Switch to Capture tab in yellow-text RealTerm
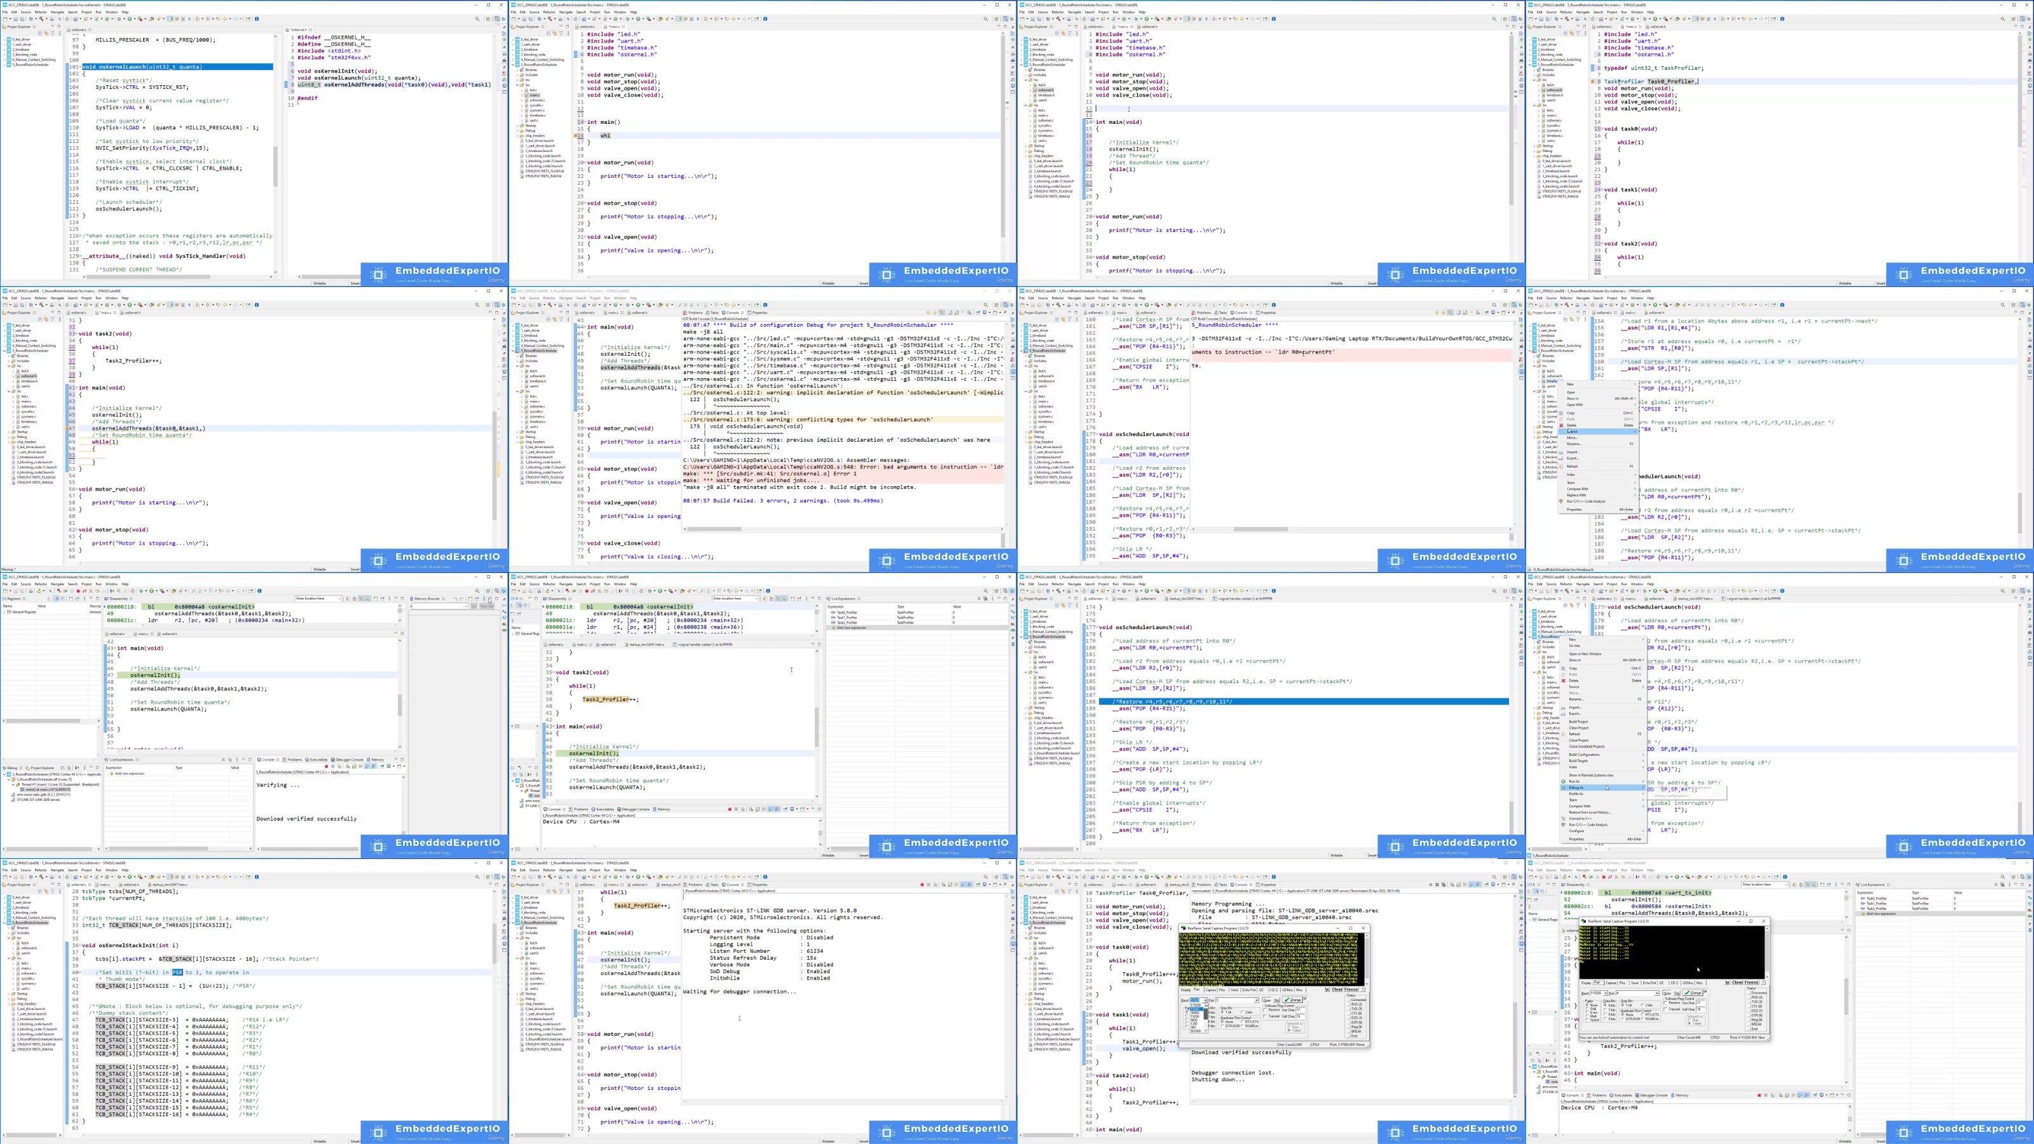The width and height of the screenshot is (2034, 1144). [x=1212, y=990]
